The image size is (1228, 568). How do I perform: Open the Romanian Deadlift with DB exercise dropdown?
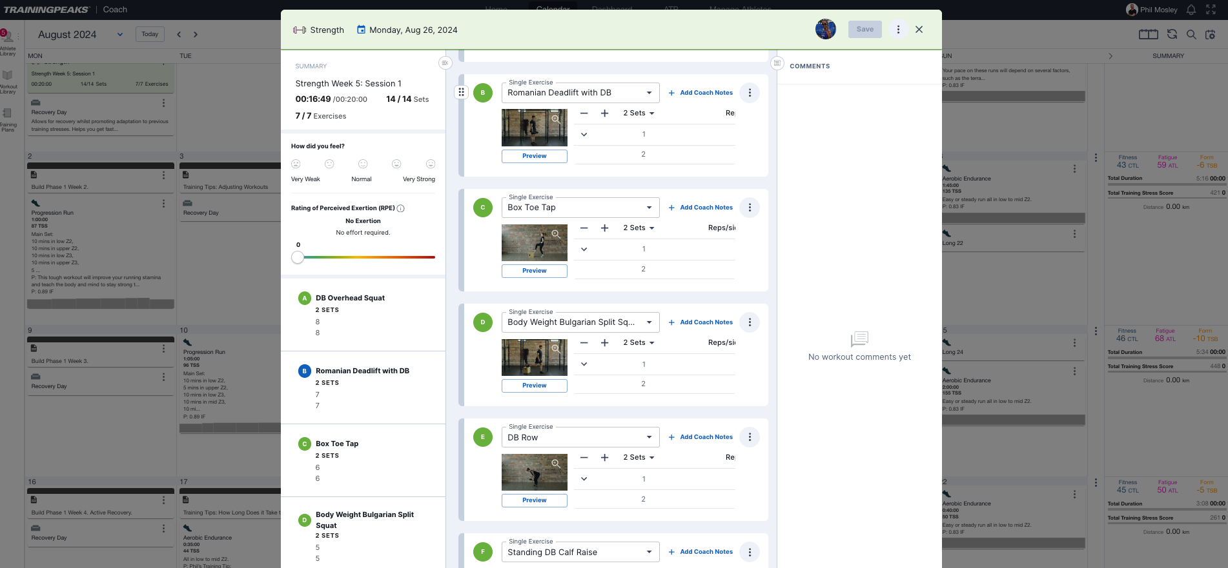(649, 93)
